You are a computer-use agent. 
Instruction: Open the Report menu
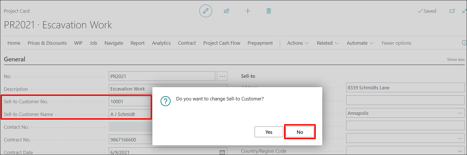click(138, 43)
